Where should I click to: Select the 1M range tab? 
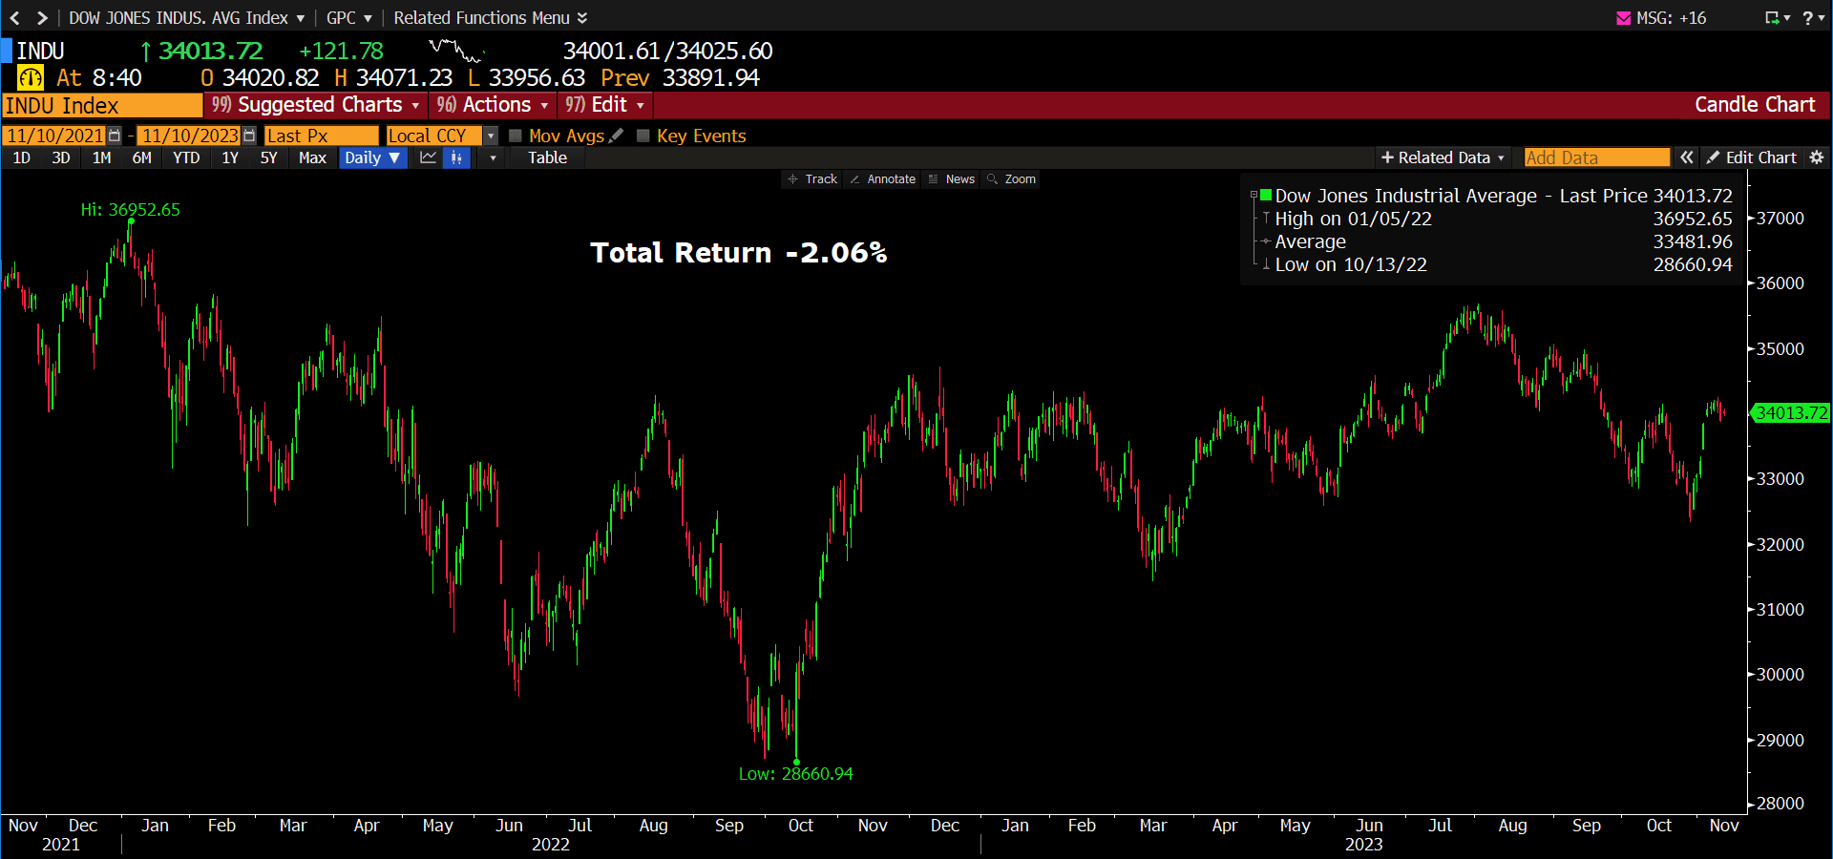click(x=102, y=157)
